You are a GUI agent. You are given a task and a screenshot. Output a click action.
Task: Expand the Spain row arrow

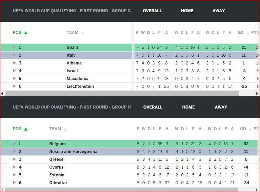coord(14,47)
